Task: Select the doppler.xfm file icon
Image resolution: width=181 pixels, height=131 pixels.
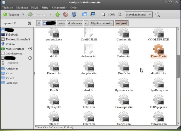Action: click(x=89, y=66)
